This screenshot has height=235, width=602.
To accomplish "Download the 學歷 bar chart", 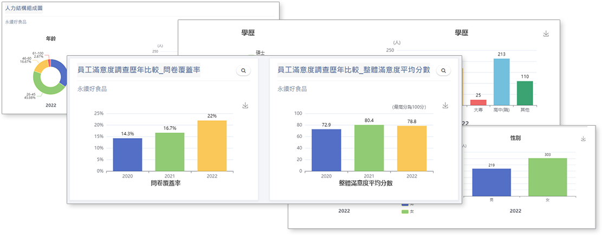I will [546, 34].
